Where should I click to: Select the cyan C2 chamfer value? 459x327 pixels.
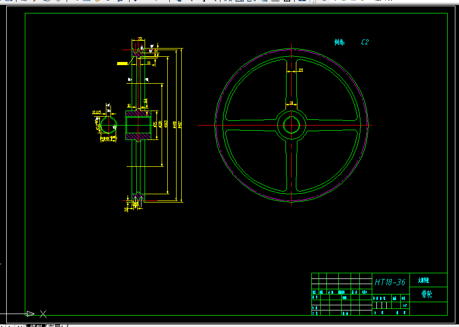pos(365,42)
